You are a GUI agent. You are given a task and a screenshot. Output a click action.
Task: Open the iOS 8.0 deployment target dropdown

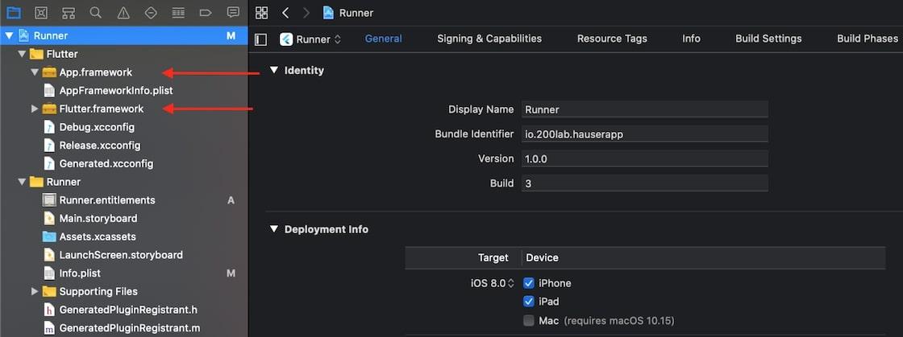click(493, 283)
